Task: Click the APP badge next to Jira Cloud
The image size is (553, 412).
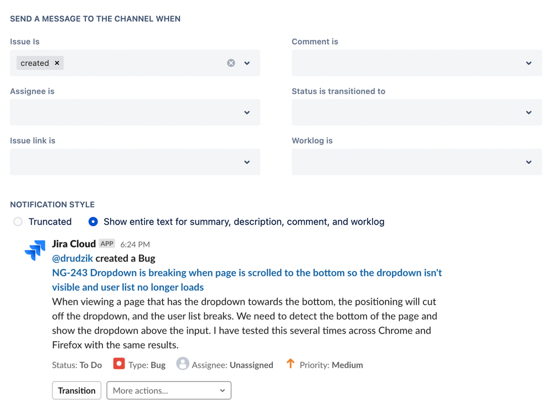Action: 107,243
